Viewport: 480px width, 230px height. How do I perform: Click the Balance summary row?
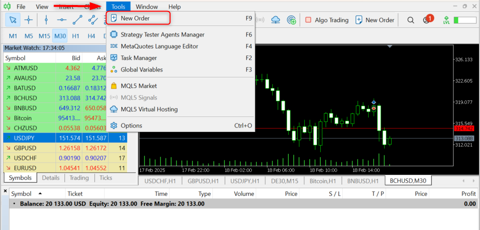pyautogui.click(x=243, y=203)
